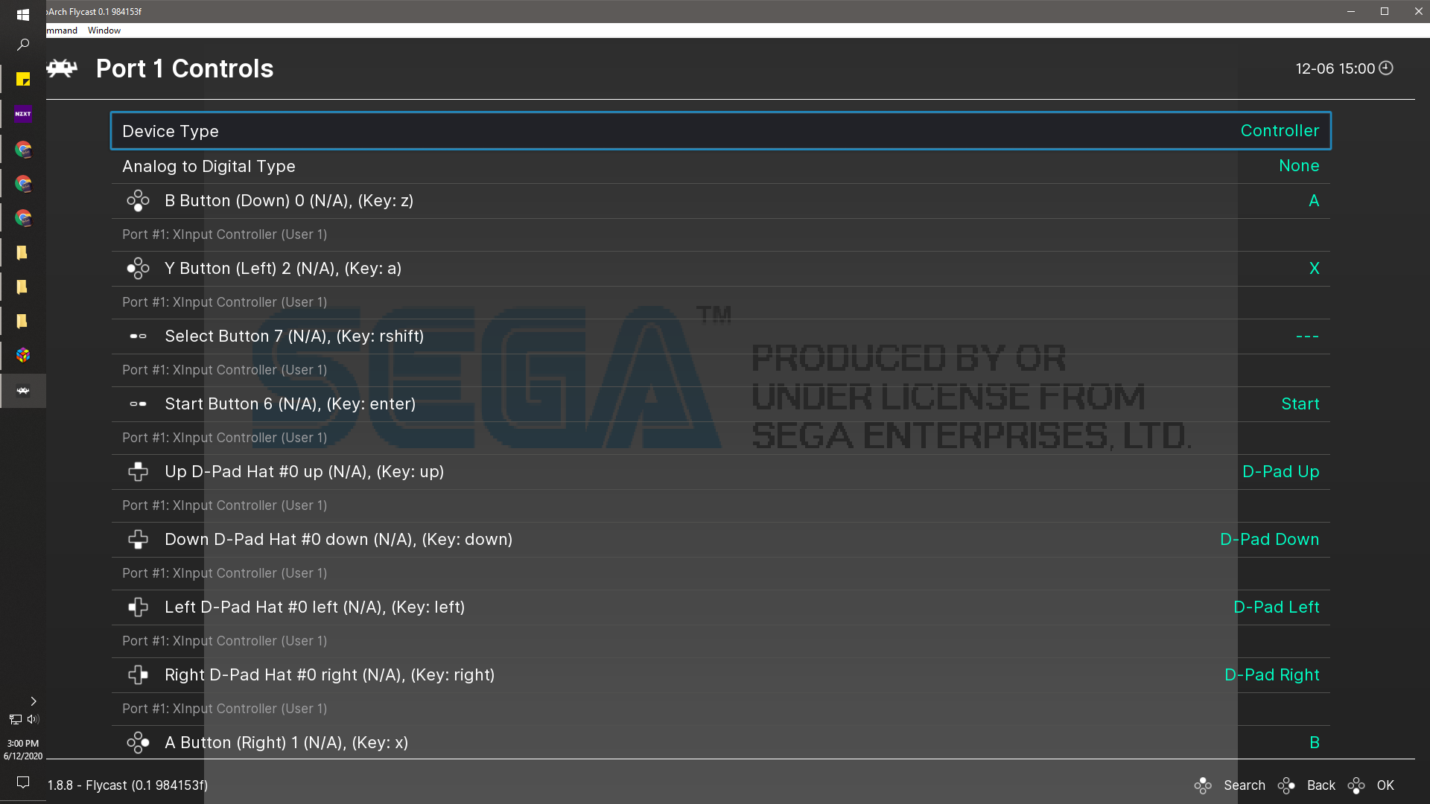Select Left D-Pad Hat #0 left row

point(721,607)
